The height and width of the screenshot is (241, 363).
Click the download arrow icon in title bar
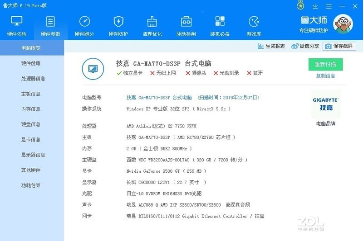coord(315,6)
